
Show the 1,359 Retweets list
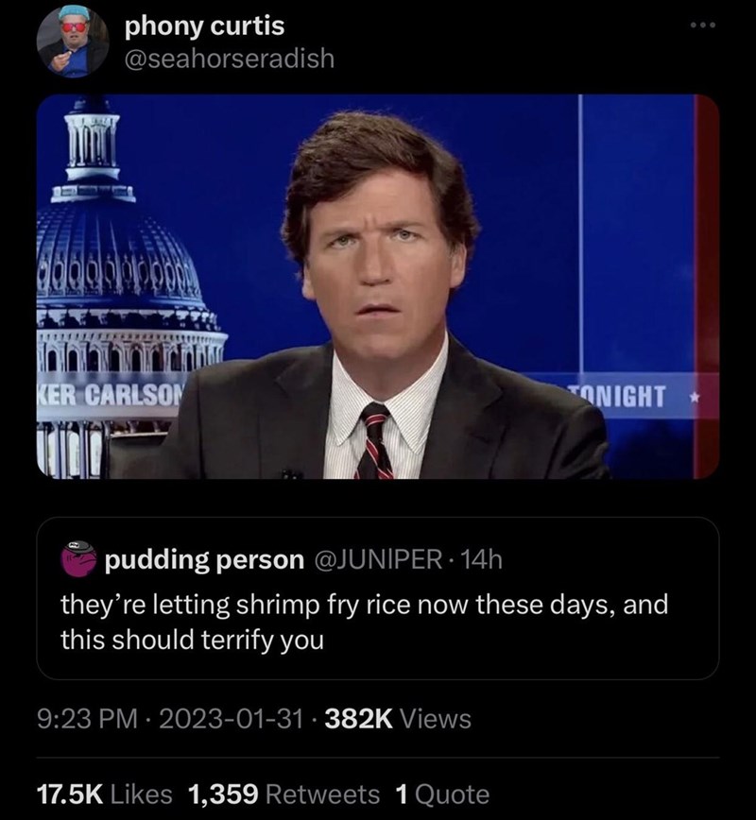coord(284,793)
